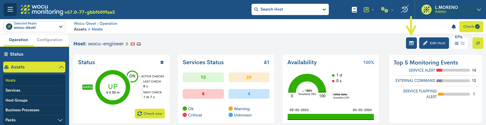This screenshot has height=125, width=486.
Task: Click the Ok legend entry
Action: pyautogui.click(x=188, y=109)
